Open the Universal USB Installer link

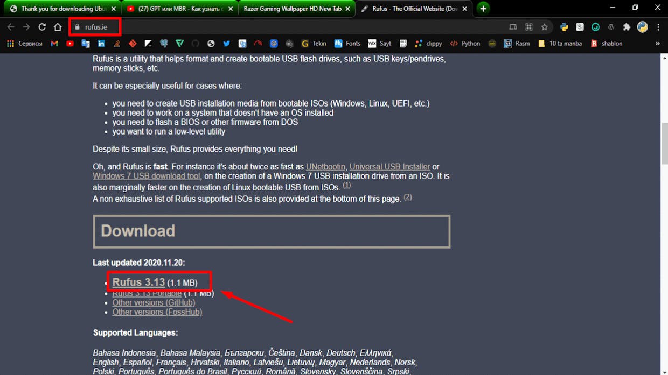pos(389,167)
